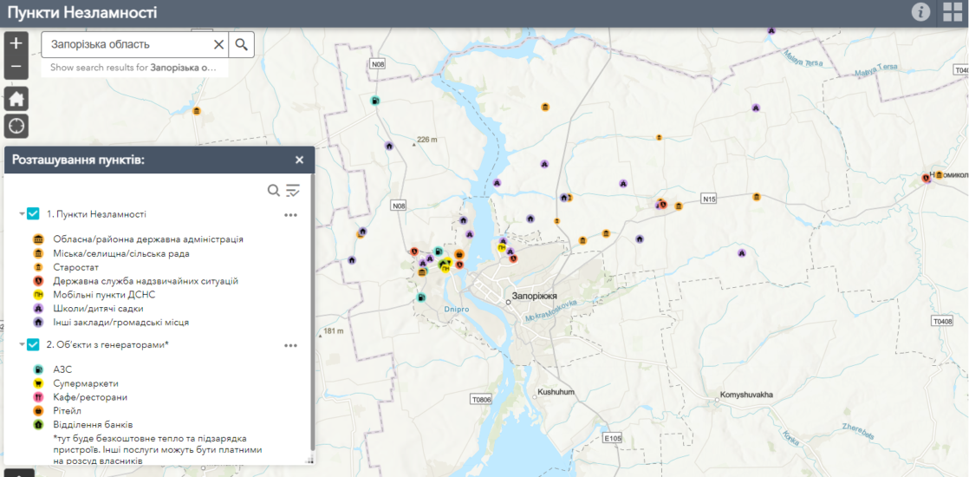The width and height of the screenshot is (969, 477).
Task: Search layers in the layer list panel
Action: tap(273, 191)
